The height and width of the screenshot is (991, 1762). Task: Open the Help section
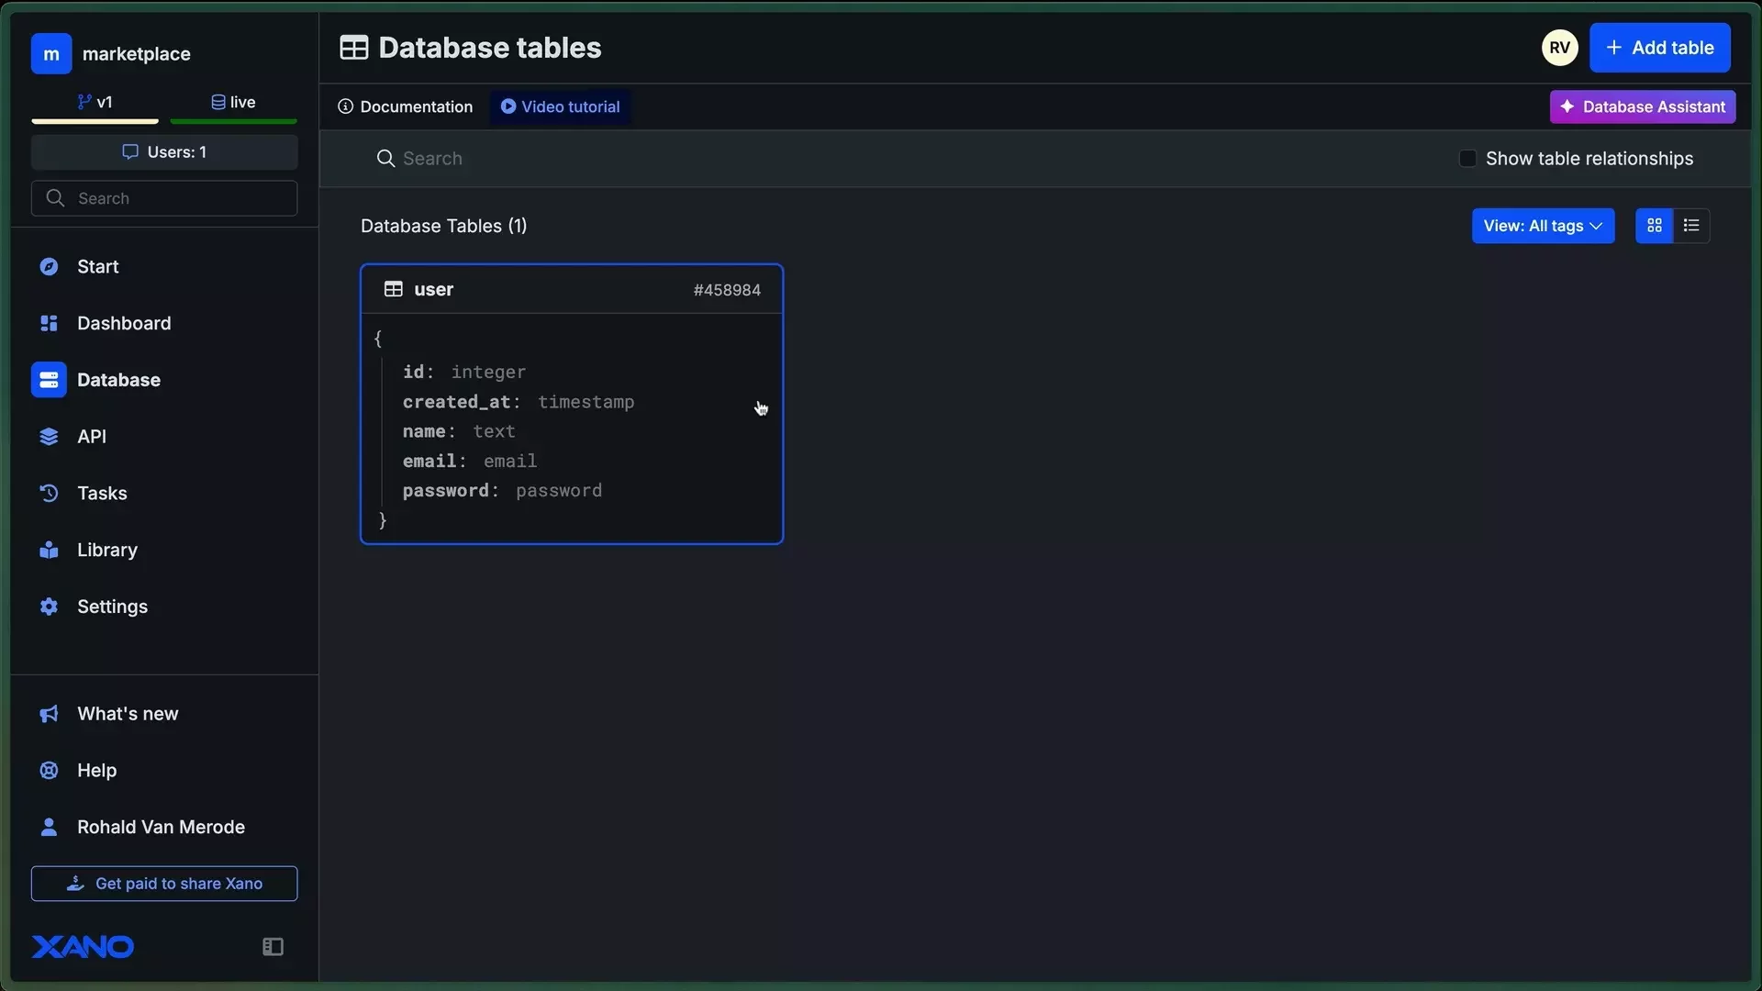[95, 770]
